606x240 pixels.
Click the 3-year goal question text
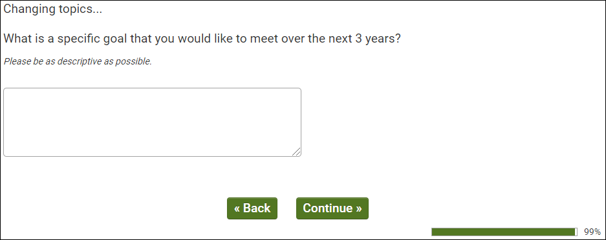pos(202,39)
